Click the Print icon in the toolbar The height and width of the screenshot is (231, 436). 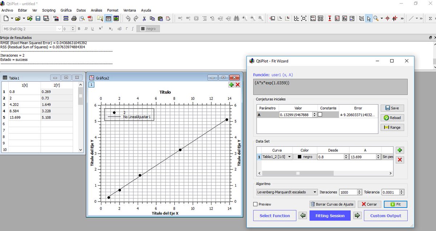pos(74,18)
